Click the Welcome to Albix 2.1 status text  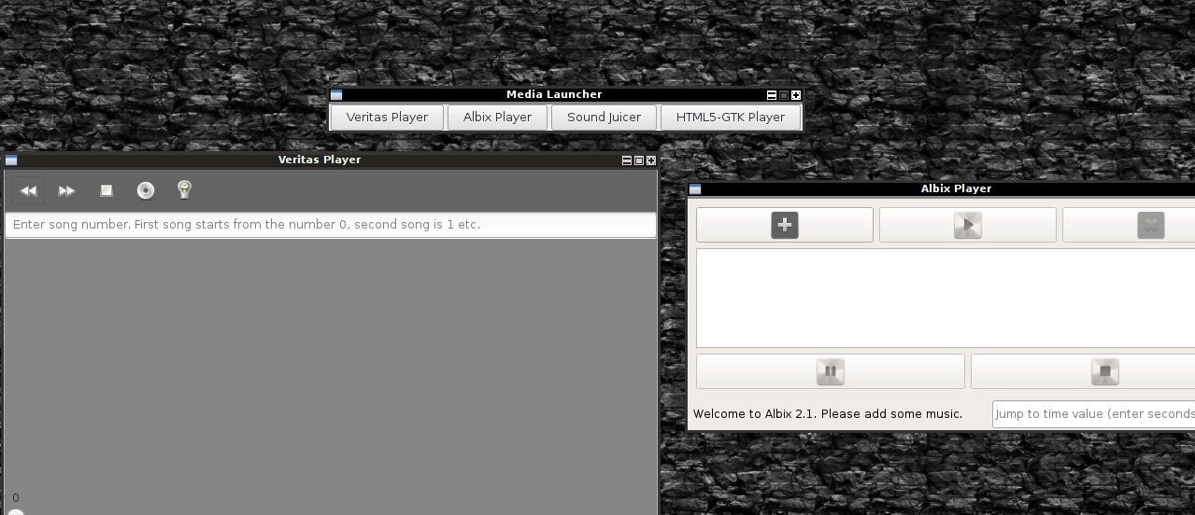tap(828, 413)
